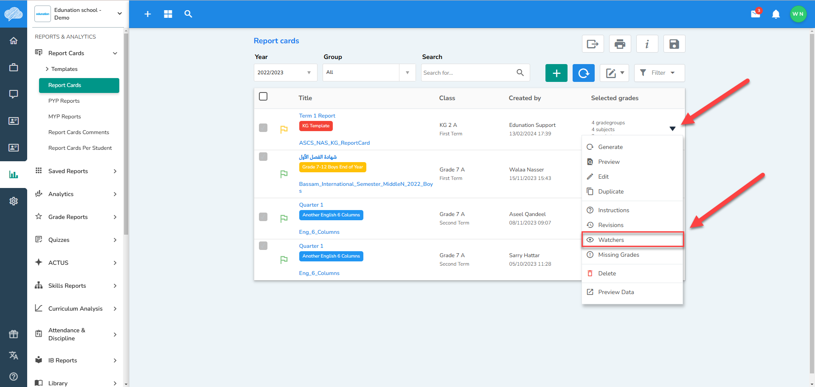Click the green add report card button
This screenshot has height=387, width=815.
pos(556,73)
